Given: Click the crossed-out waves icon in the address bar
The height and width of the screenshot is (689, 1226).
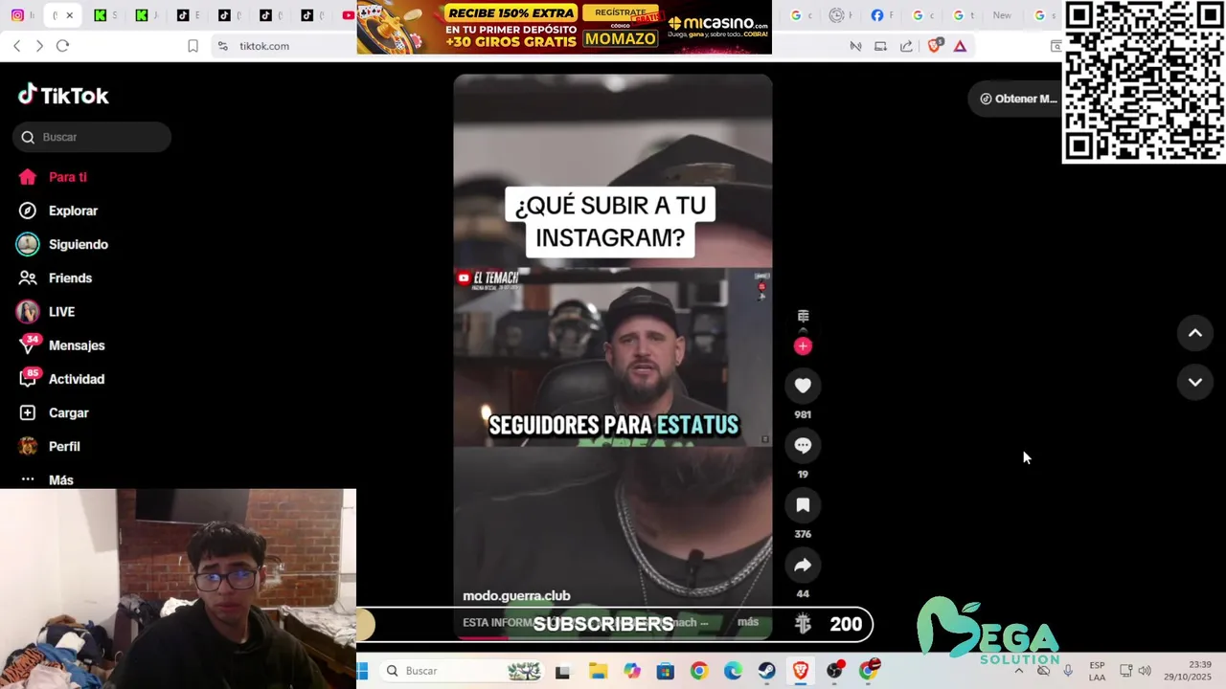Looking at the screenshot, I should pos(855,46).
